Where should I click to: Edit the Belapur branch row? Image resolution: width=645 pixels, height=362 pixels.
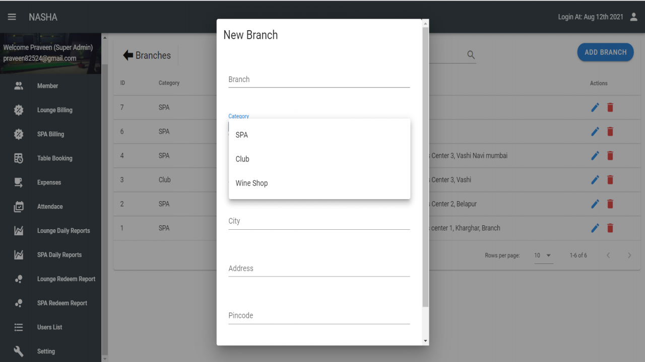(595, 204)
